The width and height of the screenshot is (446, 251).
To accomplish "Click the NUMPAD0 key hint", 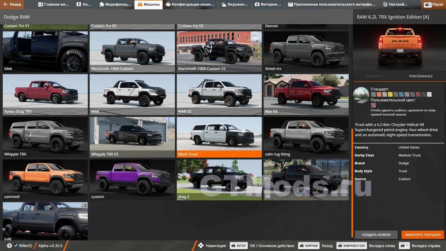I will [308, 246].
